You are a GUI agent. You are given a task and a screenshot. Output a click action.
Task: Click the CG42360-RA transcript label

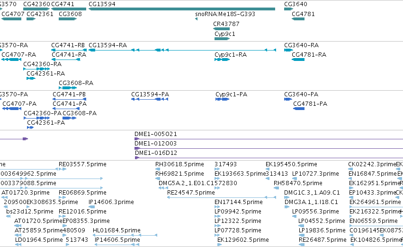coord(43,64)
